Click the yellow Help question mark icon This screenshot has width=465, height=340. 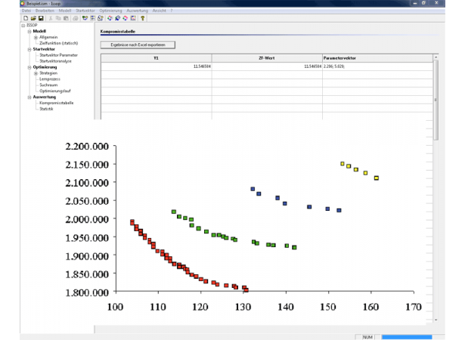click(x=142, y=17)
